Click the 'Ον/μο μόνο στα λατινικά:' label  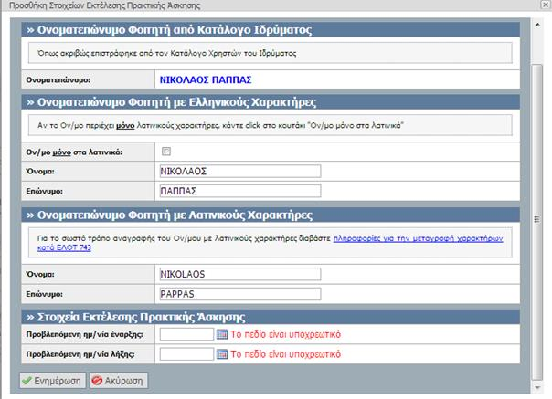pos(74,152)
